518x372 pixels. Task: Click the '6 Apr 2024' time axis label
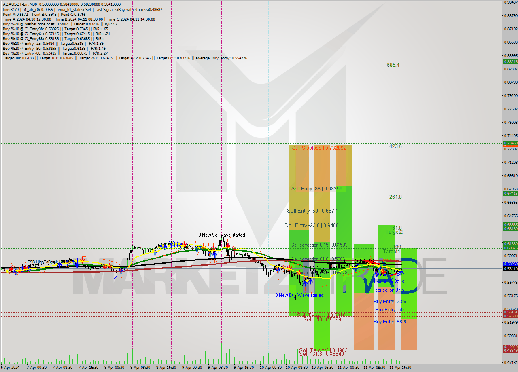click(11, 368)
